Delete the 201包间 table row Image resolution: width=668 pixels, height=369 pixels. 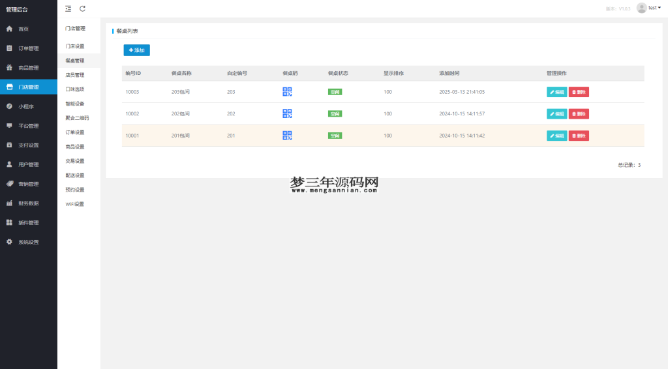coord(579,136)
